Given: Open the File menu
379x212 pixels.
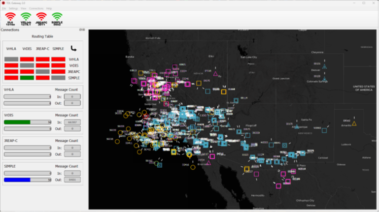Looking at the screenshot, I should click(x=4, y=9).
